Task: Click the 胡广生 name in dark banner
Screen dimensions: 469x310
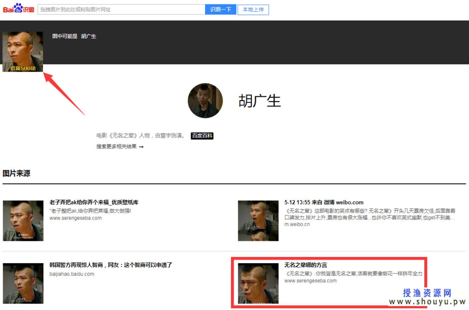Action: click(x=89, y=36)
